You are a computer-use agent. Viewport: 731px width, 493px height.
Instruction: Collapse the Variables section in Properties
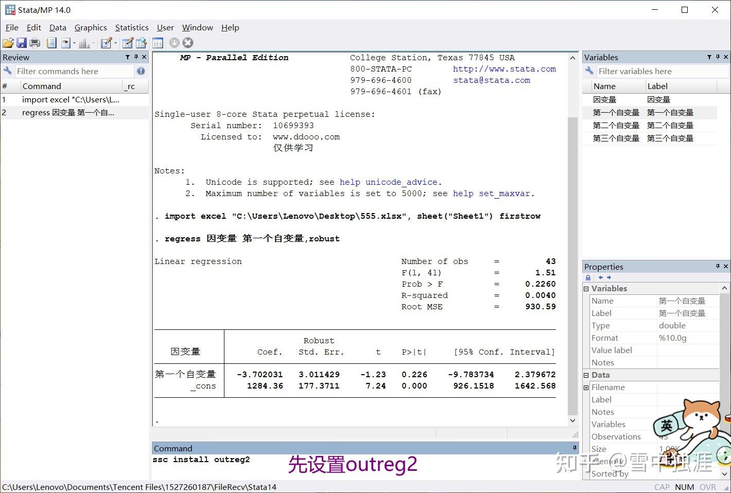pos(586,289)
